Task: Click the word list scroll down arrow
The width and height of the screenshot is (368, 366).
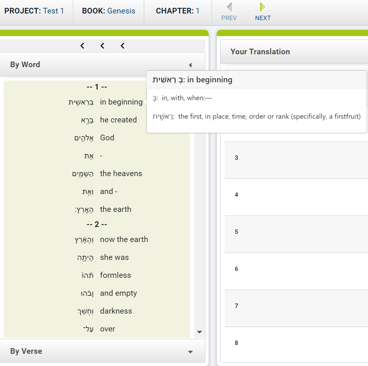Action: point(200,332)
